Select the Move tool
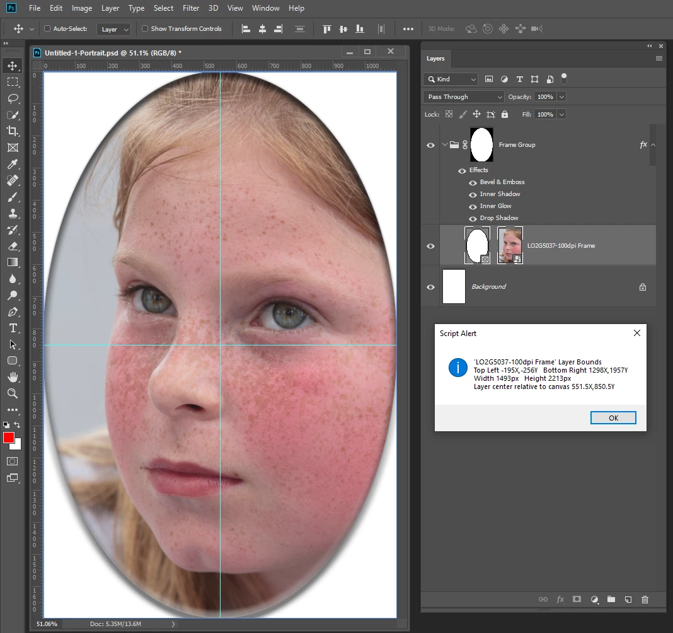This screenshot has height=633, width=673. [x=13, y=66]
